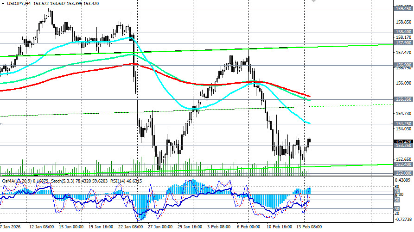This screenshot has height=232, width=414.
Task: Open the USDJPY,H4 chart dropdown arrow
Action: pos(4,4)
